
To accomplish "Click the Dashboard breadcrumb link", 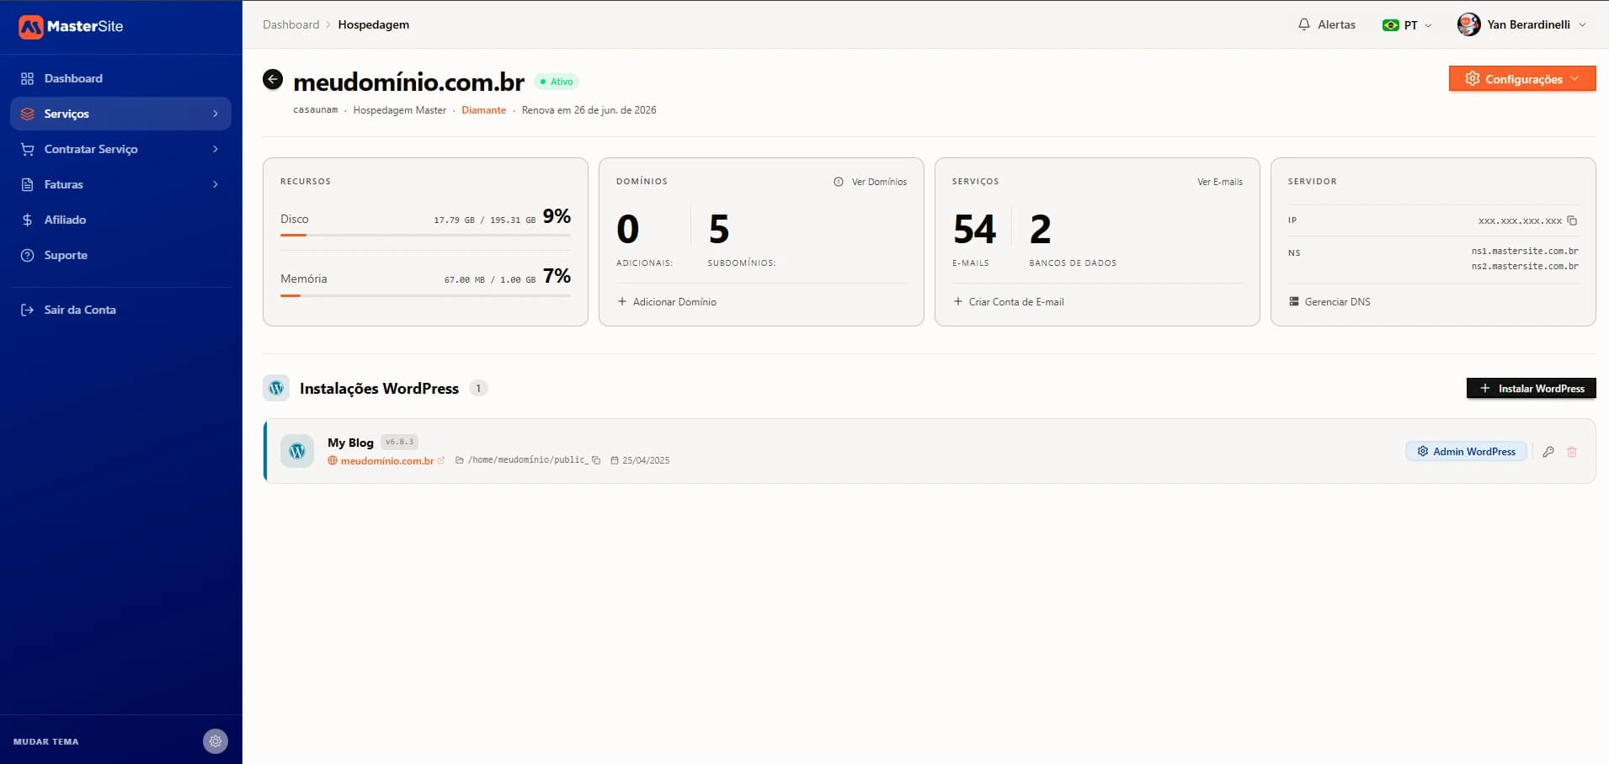I will click(x=290, y=24).
